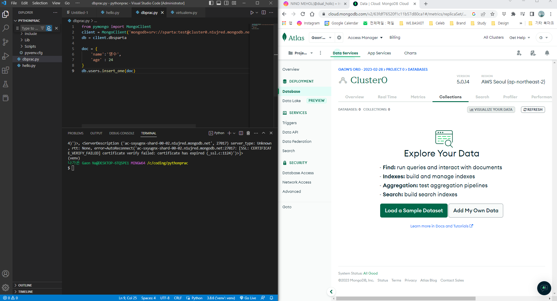This screenshot has width=557, height=301.
Task: Open Run and Debug view in VS Code
Action: [x=6, y=56]
